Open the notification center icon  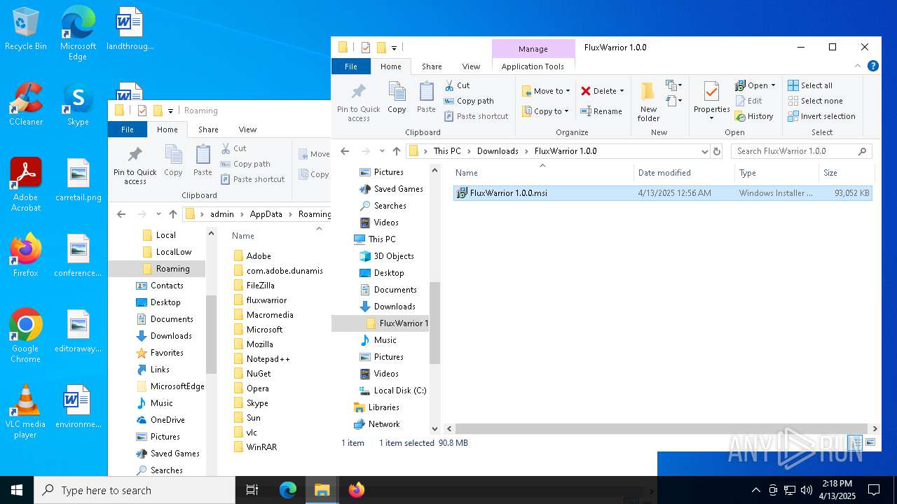click(874, 490)
